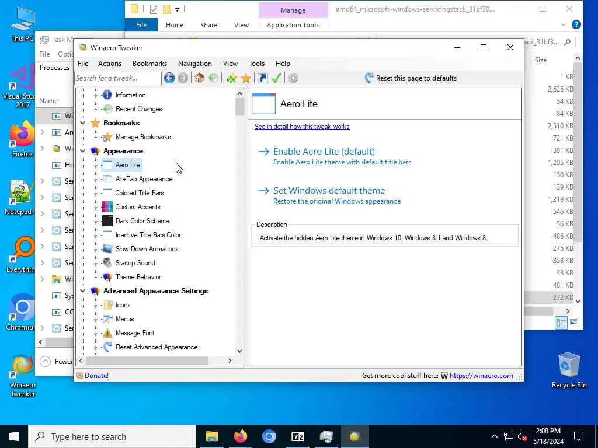Open the winaero.com link

point(481,376)
